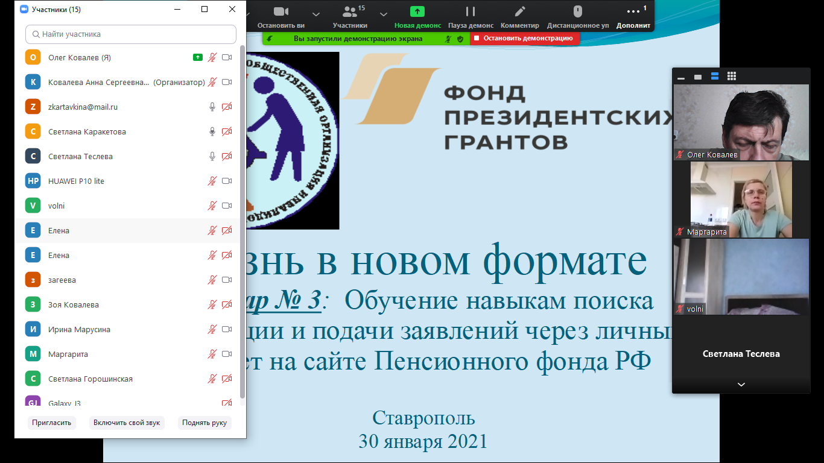Image resolution: width=824 pixels, height=463 pixels.
Task: Click the shield security icon in green bar
Action: pyautogui.click(x=460, y=39)
